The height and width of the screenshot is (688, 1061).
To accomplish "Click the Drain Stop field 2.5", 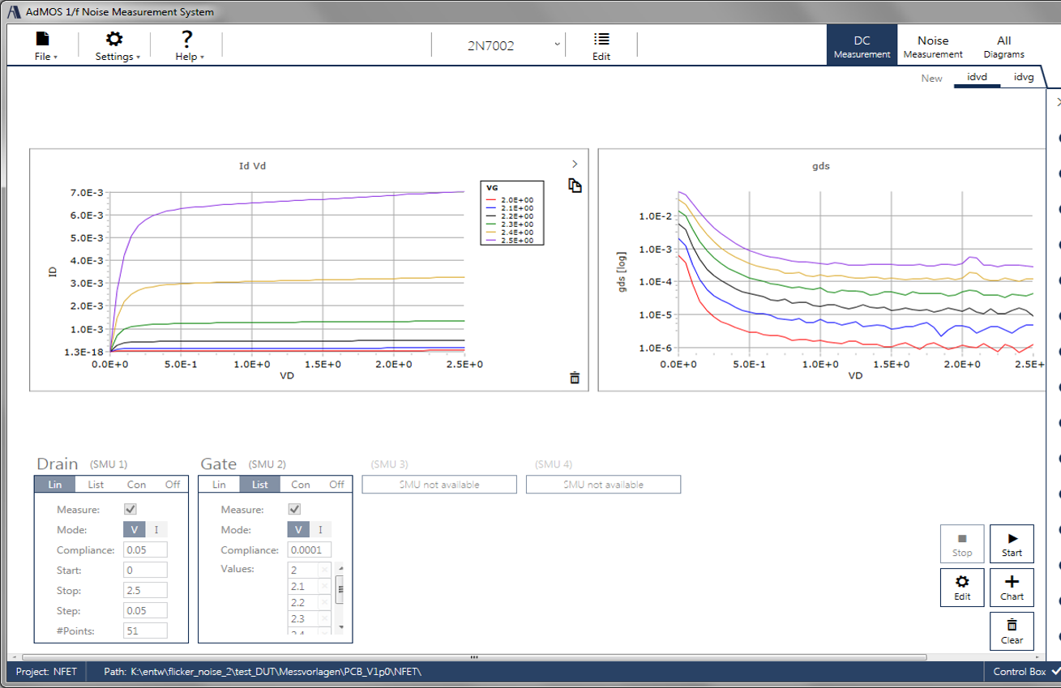I will tap(146, 591).
